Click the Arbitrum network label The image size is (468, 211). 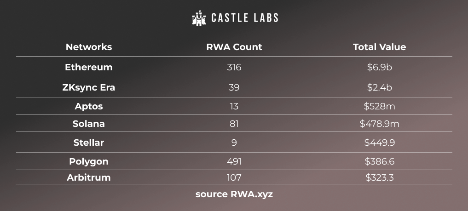coord(89,177)
